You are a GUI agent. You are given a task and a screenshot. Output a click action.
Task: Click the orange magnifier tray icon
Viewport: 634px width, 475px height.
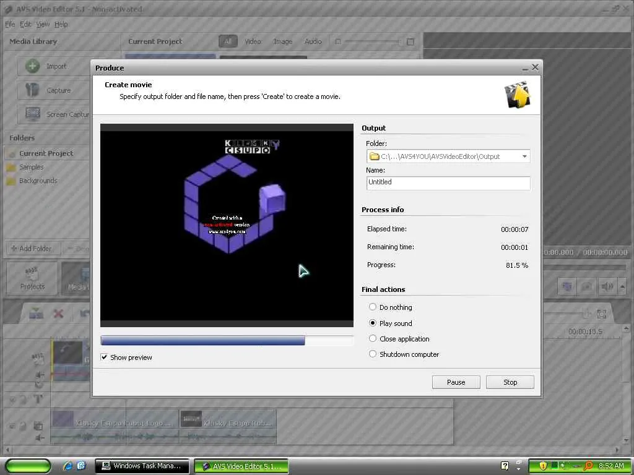(x=588, y=466)
